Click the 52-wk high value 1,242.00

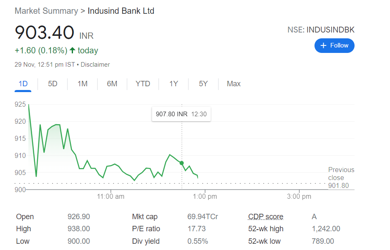click(x=326, y=229)
